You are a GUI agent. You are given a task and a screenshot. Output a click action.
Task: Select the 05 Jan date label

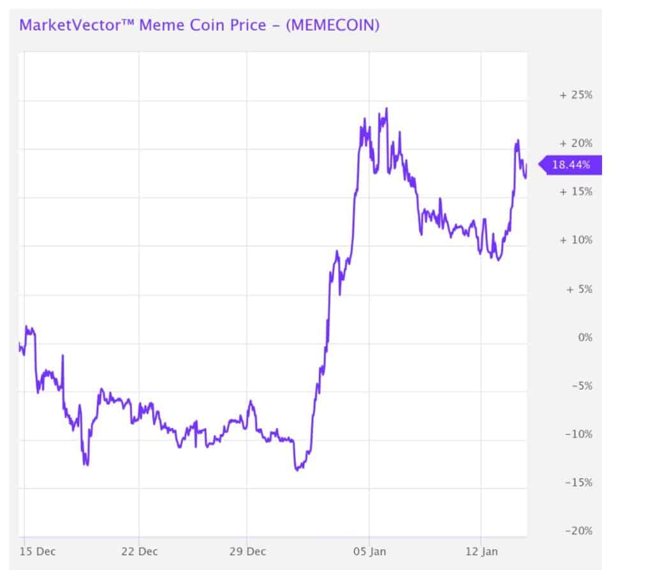tap(369, 552)
